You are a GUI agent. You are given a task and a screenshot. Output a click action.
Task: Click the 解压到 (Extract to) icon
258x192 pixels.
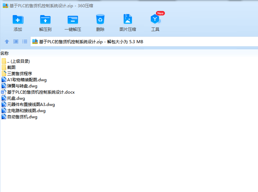click(x=45, y=20)
